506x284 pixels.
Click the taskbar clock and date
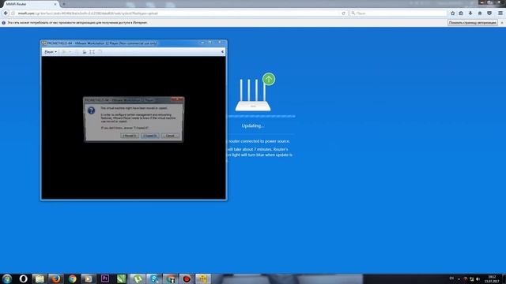[x=492, y=278]
